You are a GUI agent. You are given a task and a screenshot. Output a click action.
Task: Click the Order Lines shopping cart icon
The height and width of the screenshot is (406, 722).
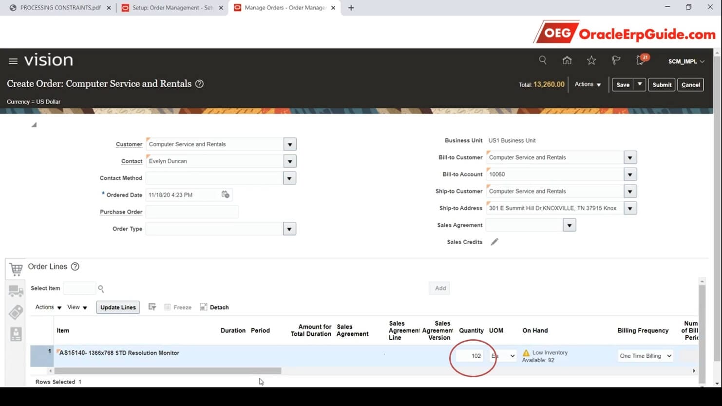16,269
